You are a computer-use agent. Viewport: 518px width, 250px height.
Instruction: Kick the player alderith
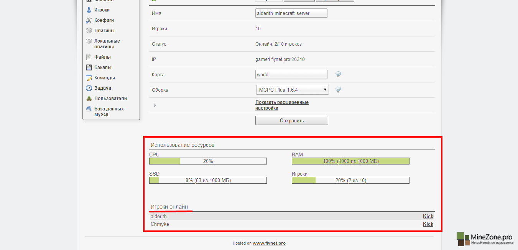pos(428,216)
